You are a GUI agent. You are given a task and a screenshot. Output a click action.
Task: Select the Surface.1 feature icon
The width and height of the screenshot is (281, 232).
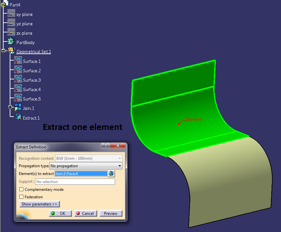18,60
